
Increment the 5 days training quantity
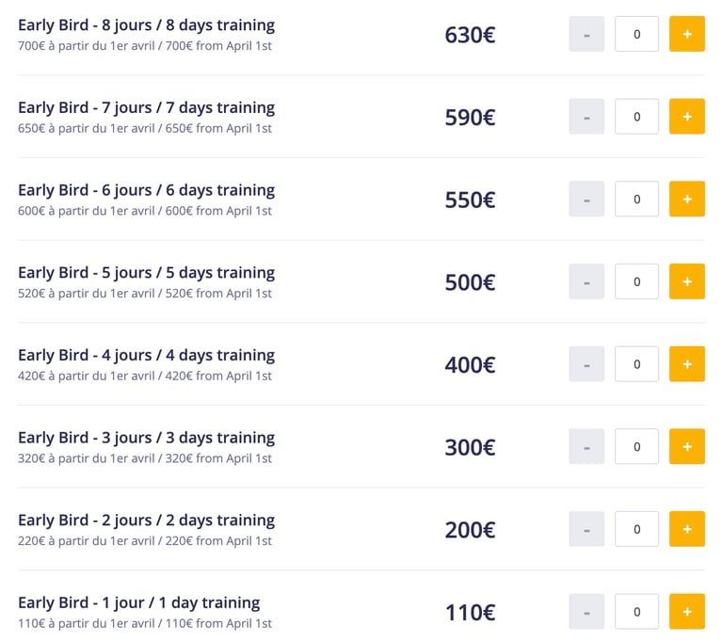coord(686,281)
